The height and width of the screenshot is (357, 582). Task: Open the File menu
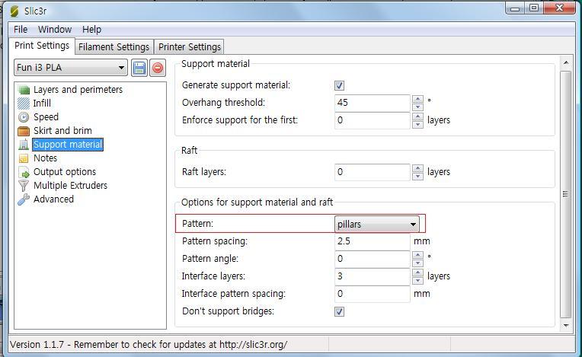click(21, 29)
